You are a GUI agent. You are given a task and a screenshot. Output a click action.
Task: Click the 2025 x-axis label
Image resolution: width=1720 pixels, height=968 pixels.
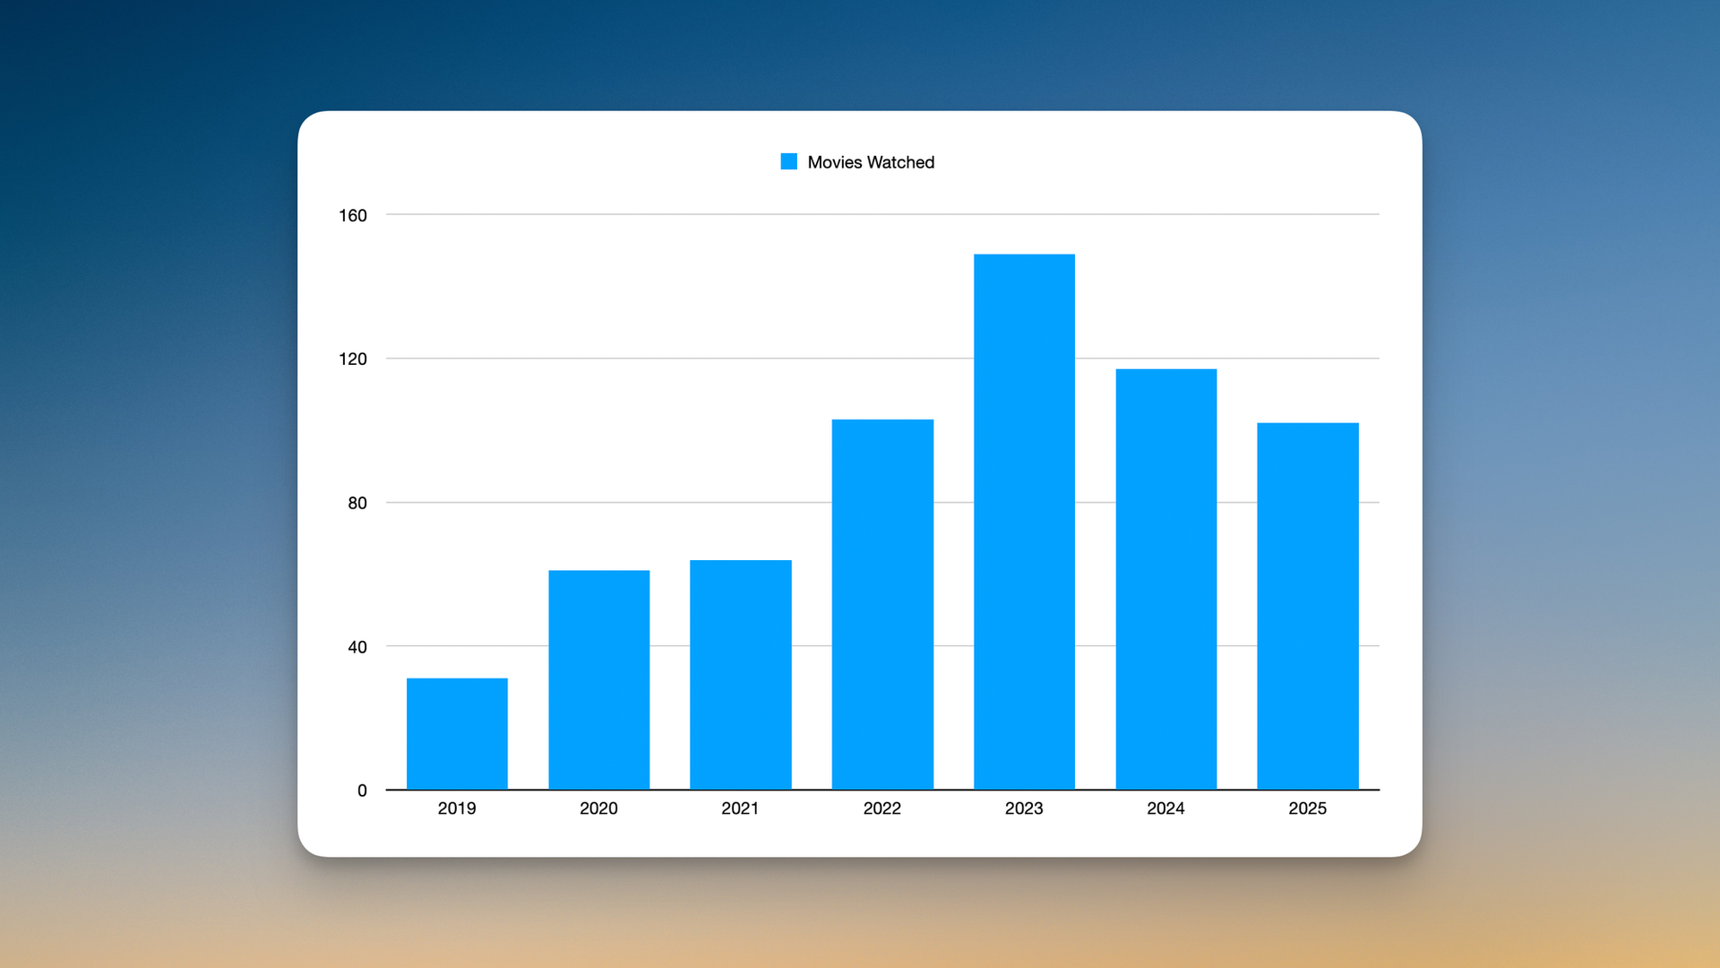coord(1307,808)
